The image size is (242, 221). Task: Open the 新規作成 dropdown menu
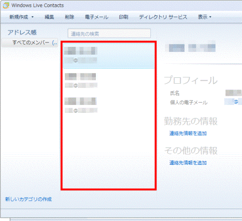click(x=21, y=17)
